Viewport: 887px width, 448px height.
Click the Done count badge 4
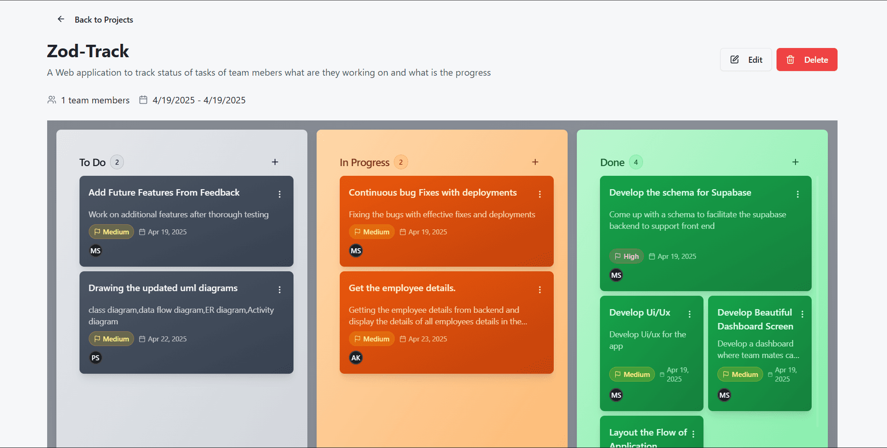click(636, 162)
